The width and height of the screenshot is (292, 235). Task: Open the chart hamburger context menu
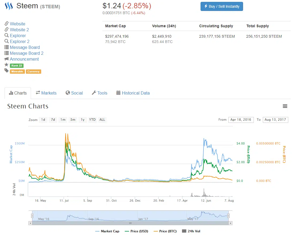[285, 106]
